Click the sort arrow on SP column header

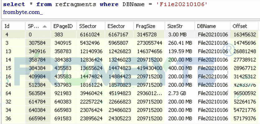(x=44, y=26)
